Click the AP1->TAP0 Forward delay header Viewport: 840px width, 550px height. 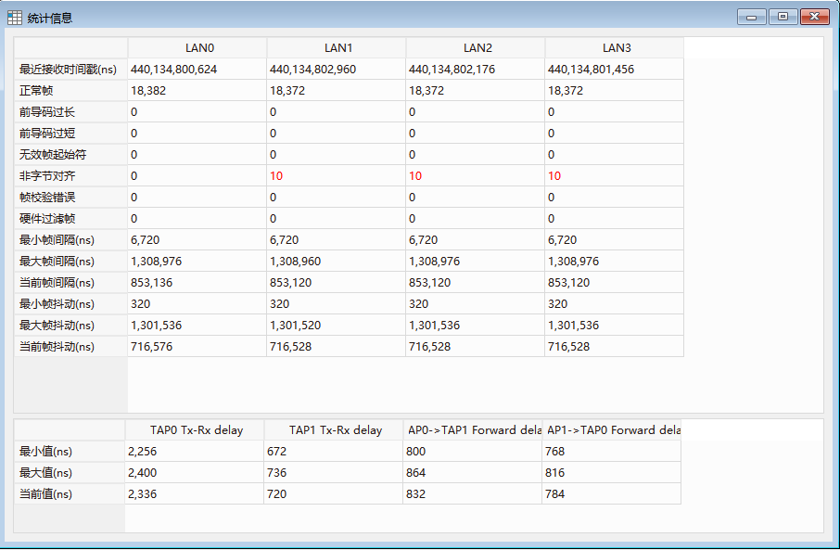pyautogui.click(x=612, y=430)
